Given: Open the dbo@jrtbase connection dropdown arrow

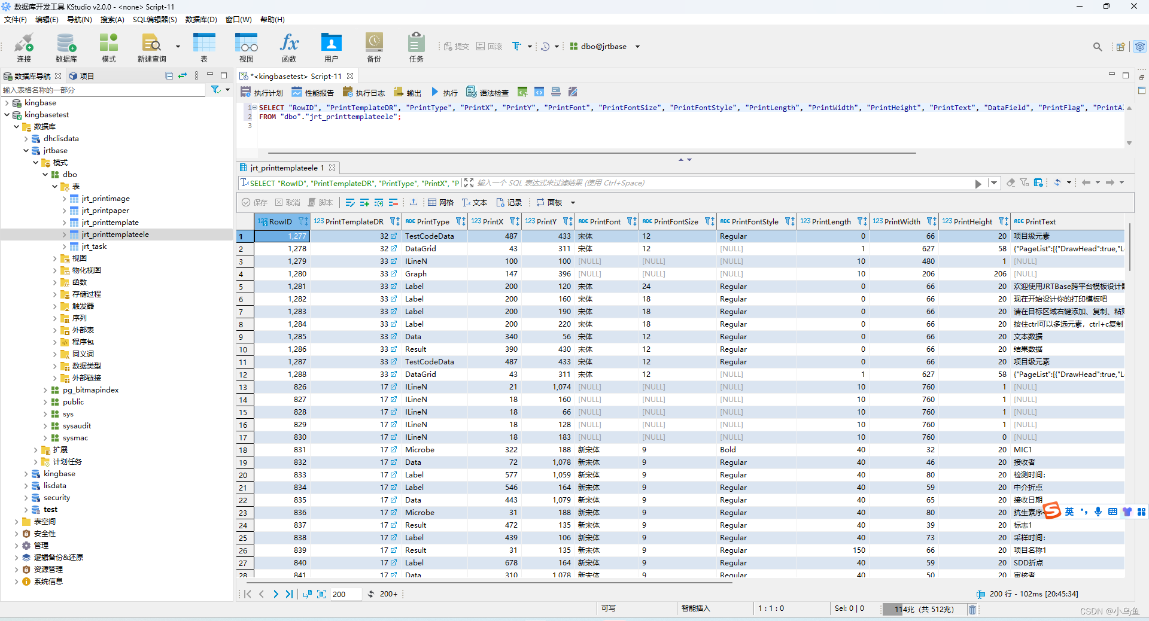Looking at the screenshot, I should [x=637, y=47].
